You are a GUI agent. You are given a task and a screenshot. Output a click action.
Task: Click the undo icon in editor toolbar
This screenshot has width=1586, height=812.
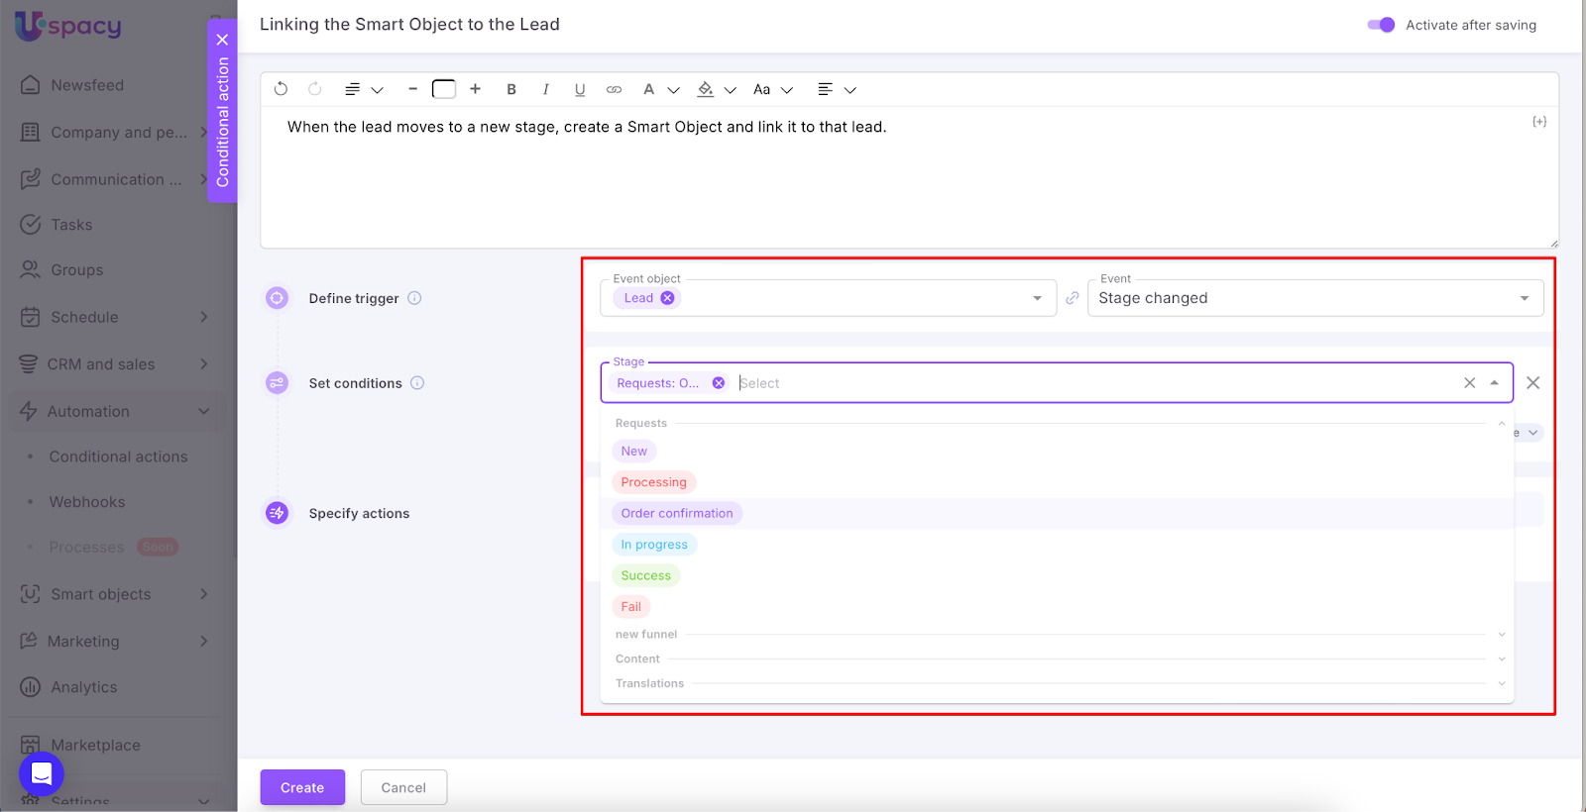281,89
